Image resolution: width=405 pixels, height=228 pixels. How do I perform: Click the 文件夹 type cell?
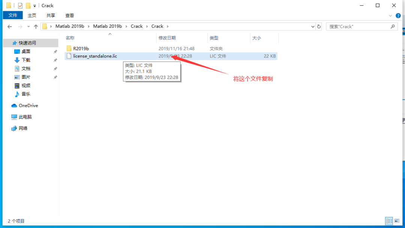[216, 48]
